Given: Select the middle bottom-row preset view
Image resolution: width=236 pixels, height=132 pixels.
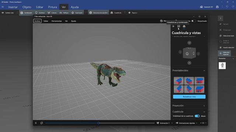Looking at the screenshot, I should [189, 89].
